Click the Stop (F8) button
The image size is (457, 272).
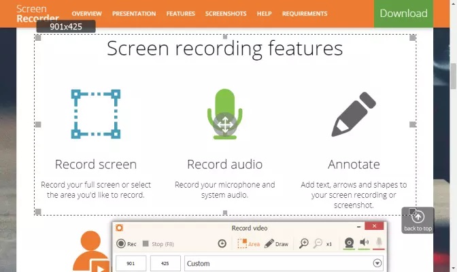(158, 243)
